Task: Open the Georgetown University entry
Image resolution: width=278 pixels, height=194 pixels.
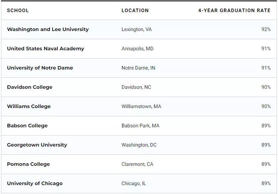Action: [37, 145]
